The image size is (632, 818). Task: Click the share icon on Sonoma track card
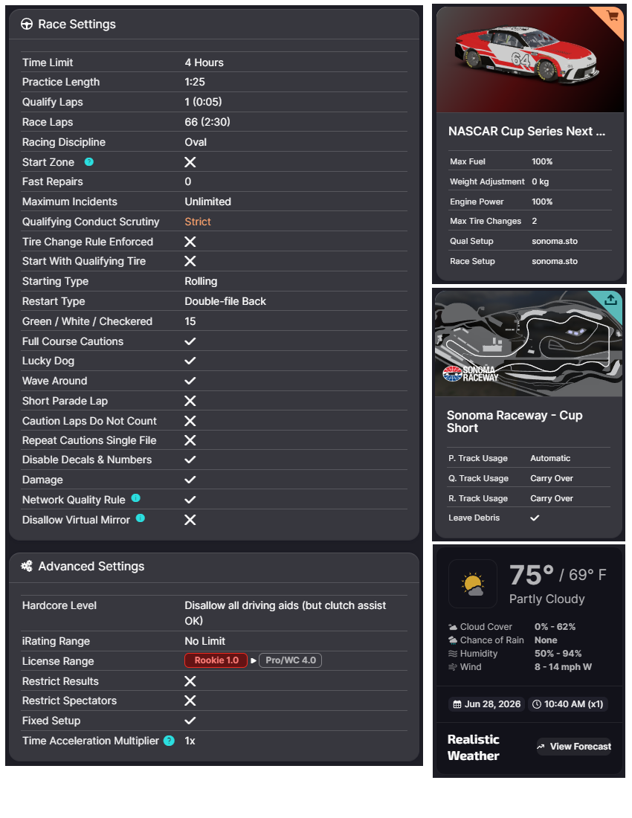tap(610, 300)
